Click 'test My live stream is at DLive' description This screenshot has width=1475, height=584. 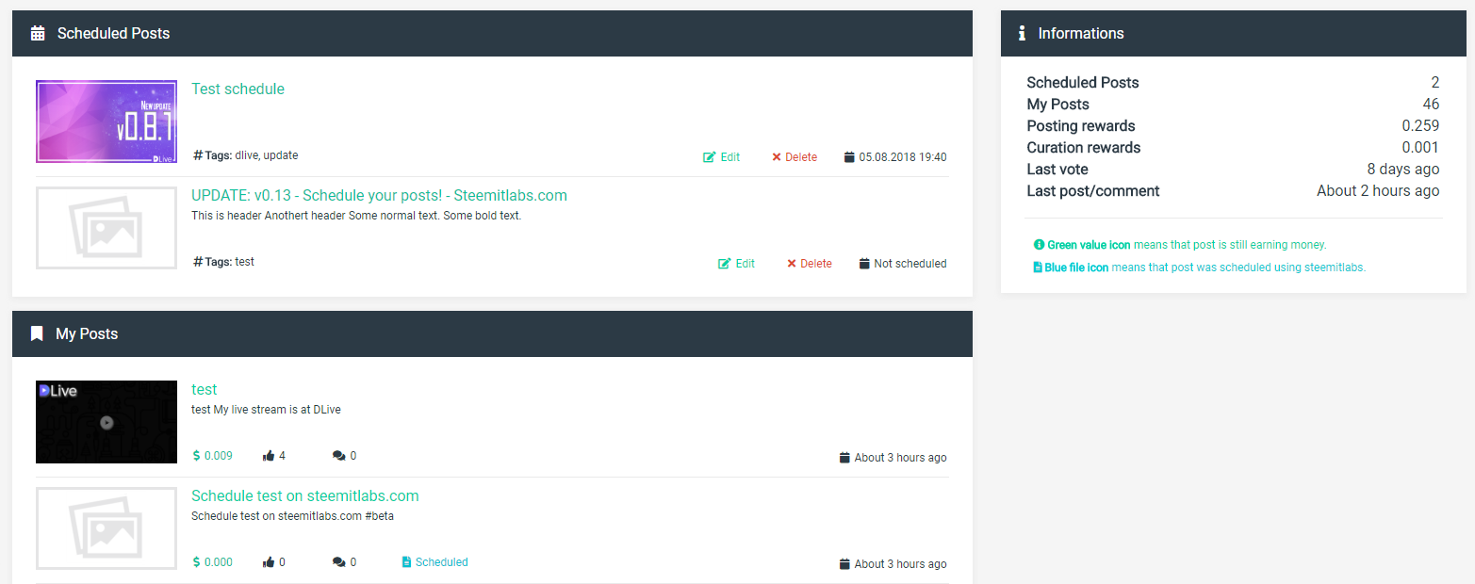coord(266,410)
